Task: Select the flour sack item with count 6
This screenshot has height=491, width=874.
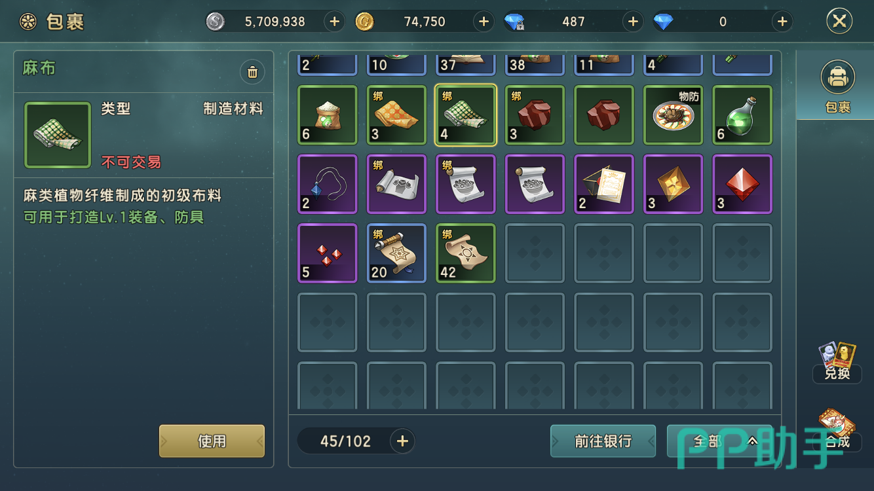Action: coord(328,115)
